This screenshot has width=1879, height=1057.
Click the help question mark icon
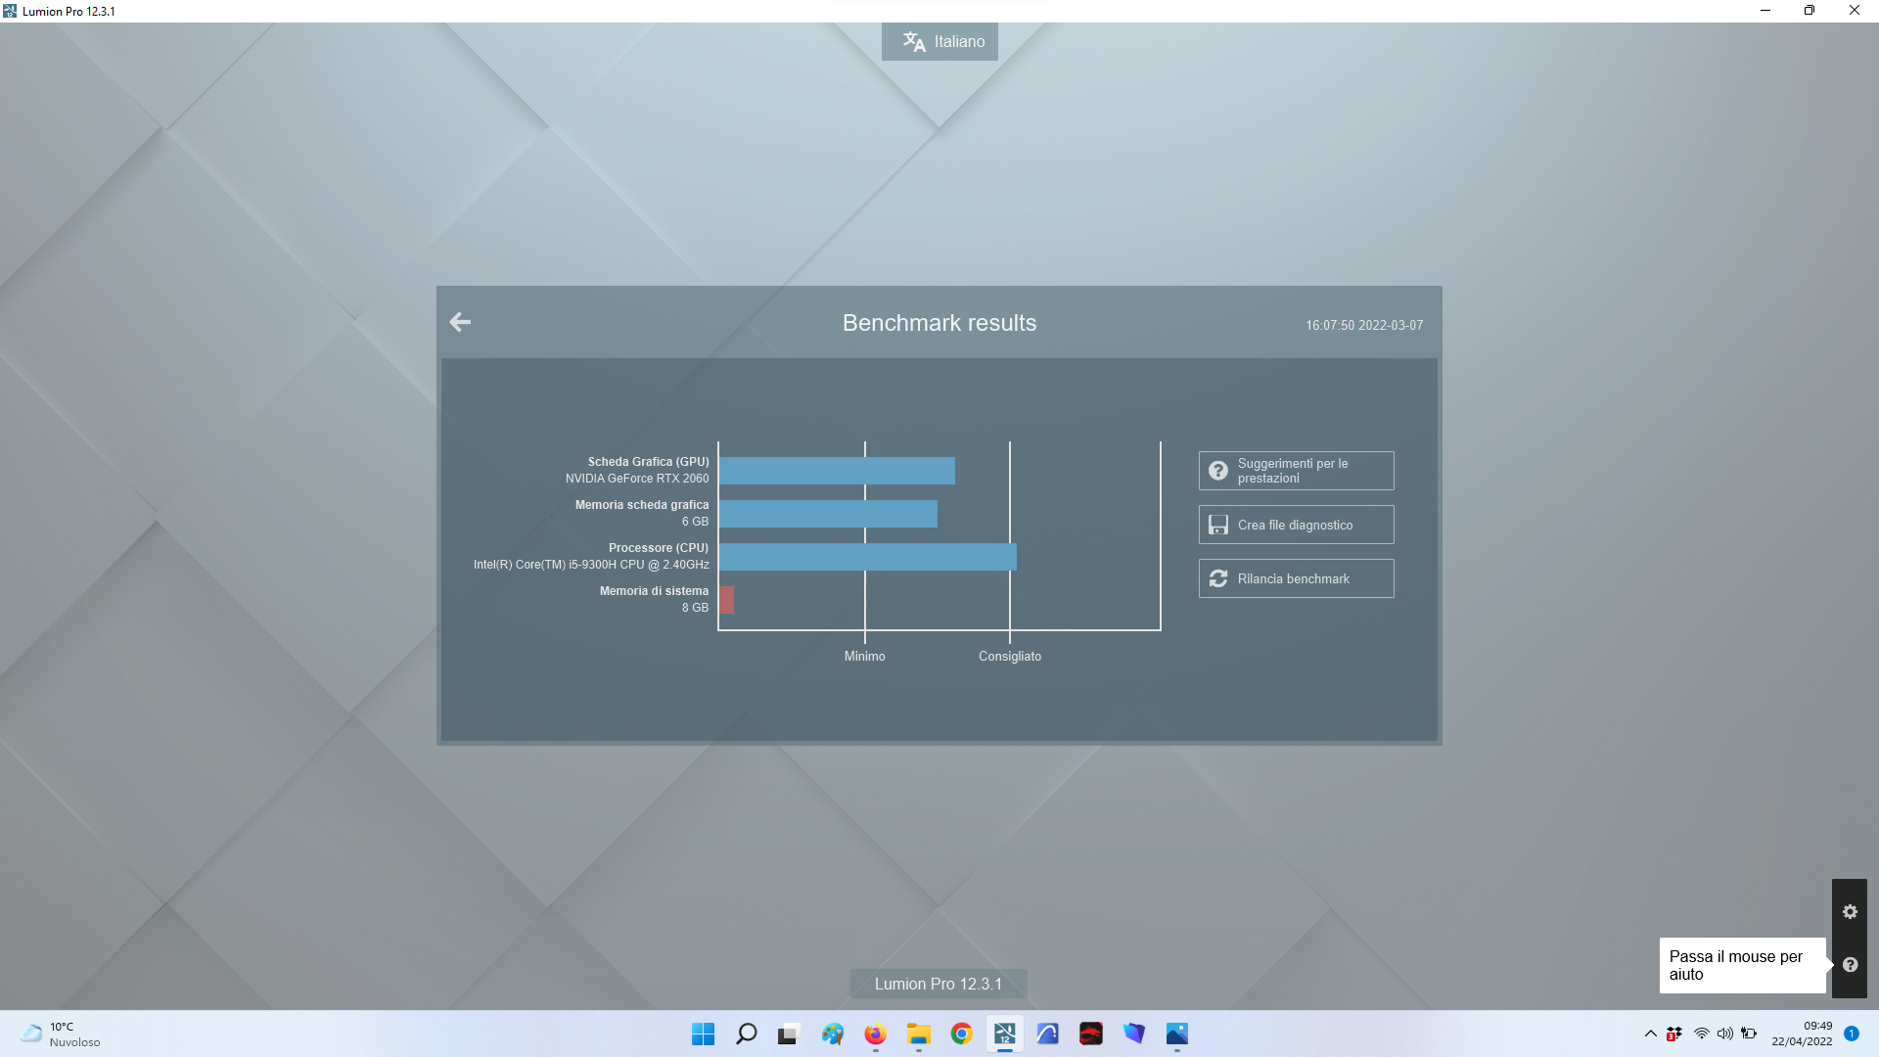click(1850, 965)
